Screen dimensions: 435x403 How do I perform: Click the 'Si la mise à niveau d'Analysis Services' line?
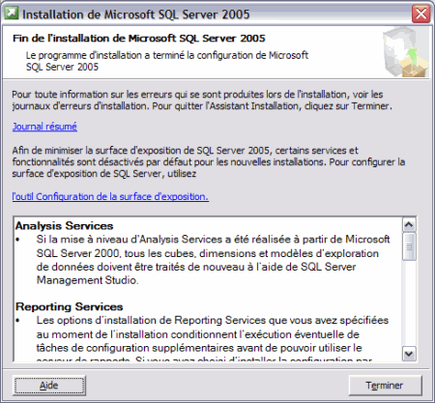coord(213,240)
